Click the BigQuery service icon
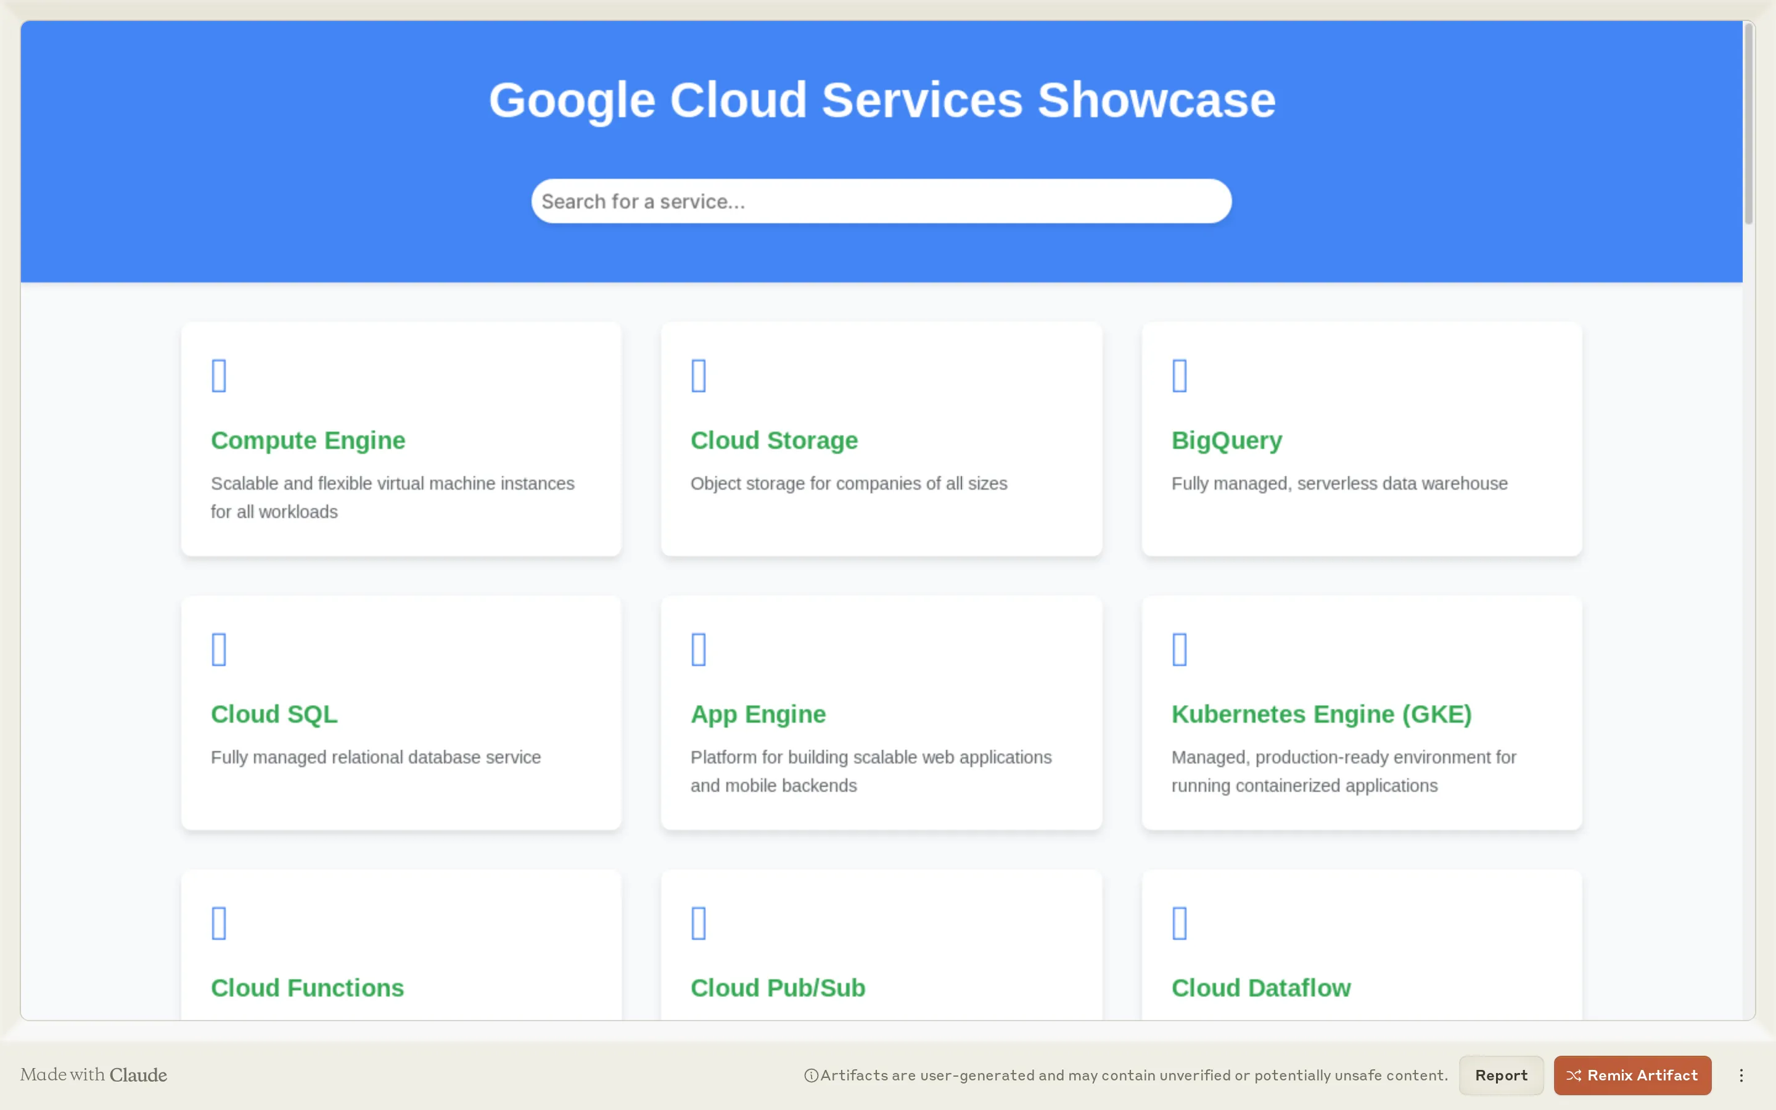 1179,374
